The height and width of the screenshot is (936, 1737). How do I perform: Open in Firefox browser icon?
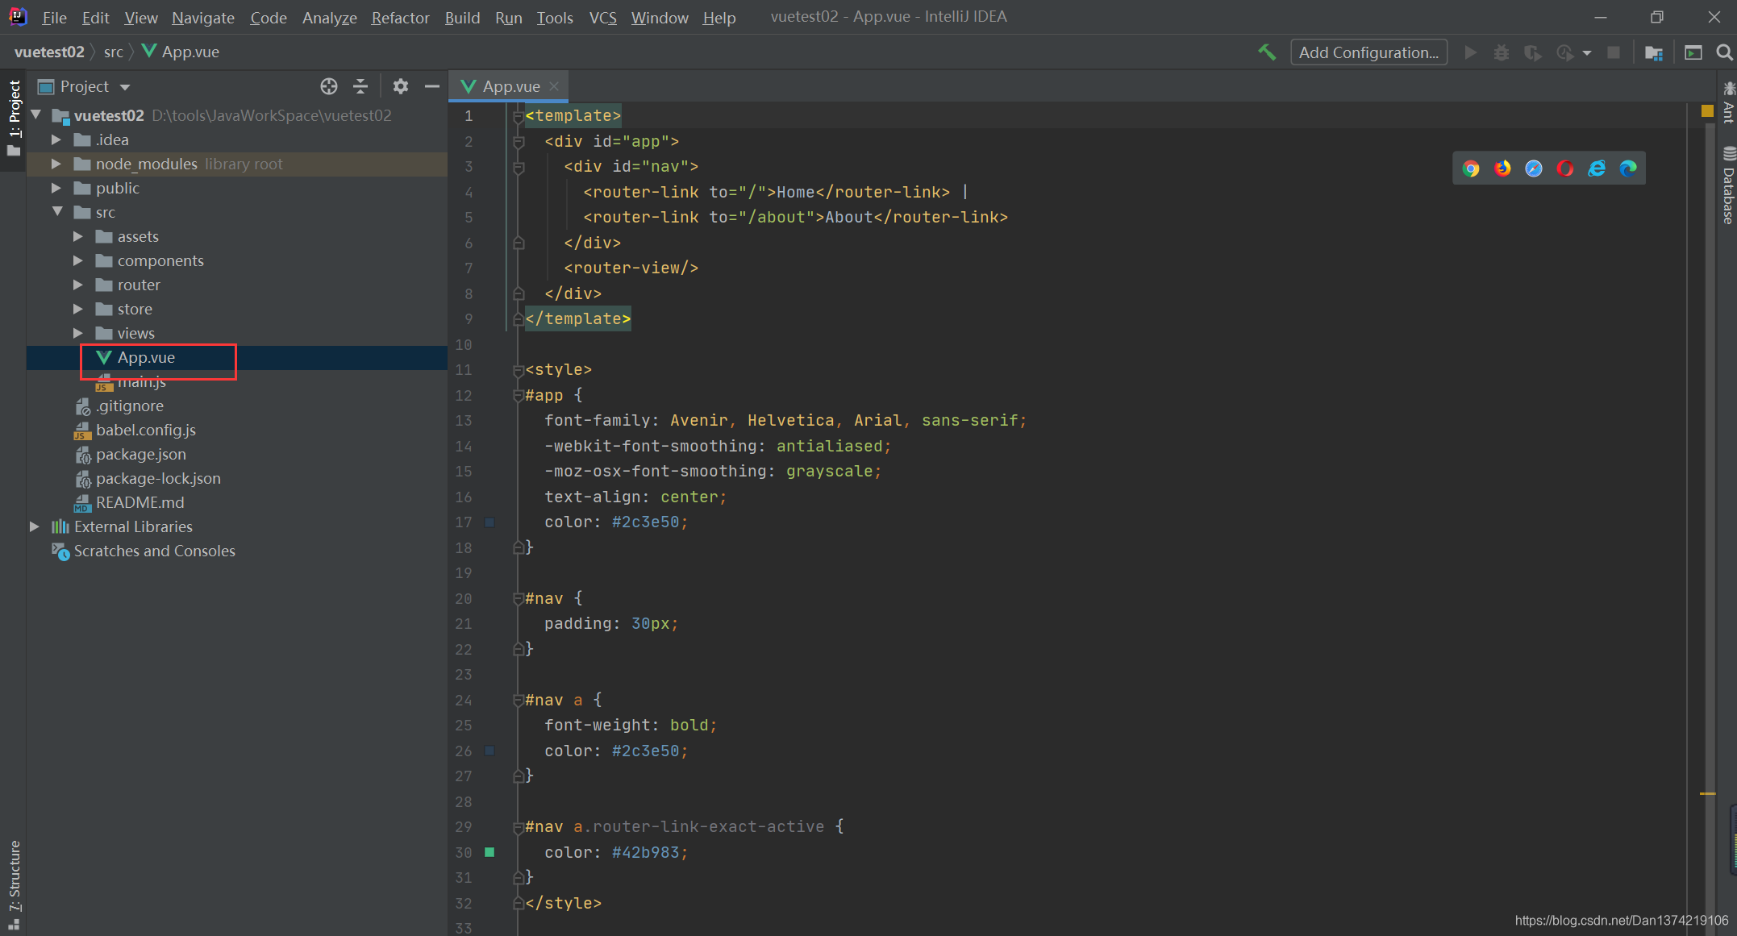1502,168
